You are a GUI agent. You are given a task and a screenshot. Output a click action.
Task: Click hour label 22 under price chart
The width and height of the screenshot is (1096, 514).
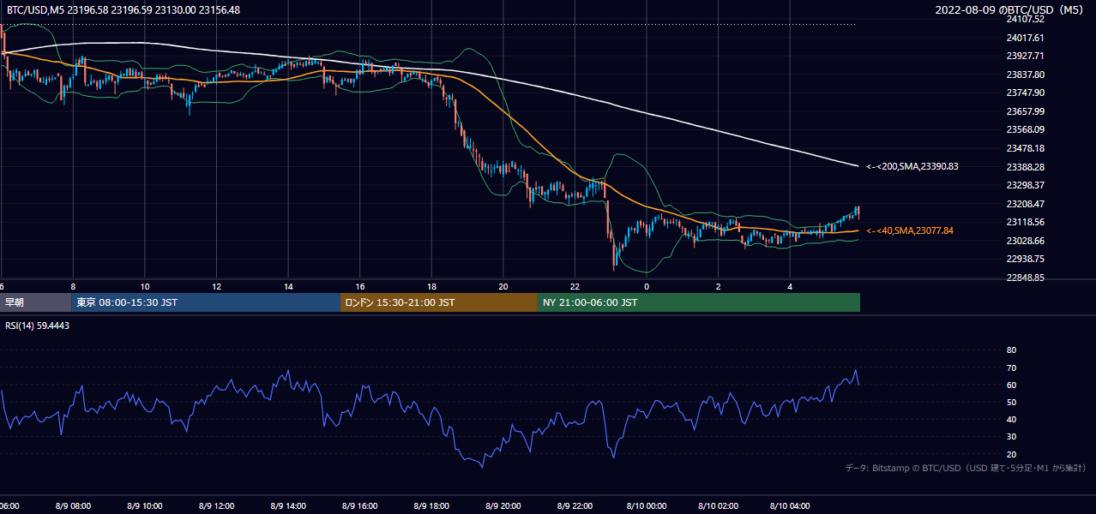575,286
